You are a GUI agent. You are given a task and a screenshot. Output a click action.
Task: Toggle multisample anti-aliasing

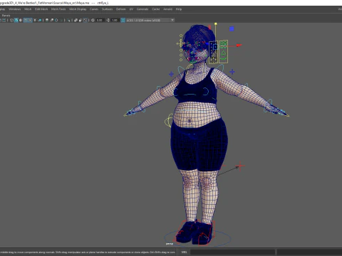[x=56, y=20]
